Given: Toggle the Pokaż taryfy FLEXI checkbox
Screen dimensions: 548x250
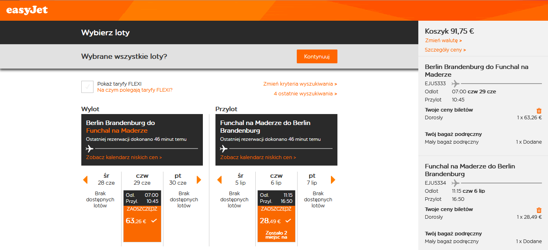Looking at the screenshot, I should click(87, 86).
